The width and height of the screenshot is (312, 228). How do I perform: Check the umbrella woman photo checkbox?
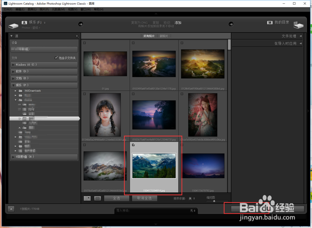(182, 94)
